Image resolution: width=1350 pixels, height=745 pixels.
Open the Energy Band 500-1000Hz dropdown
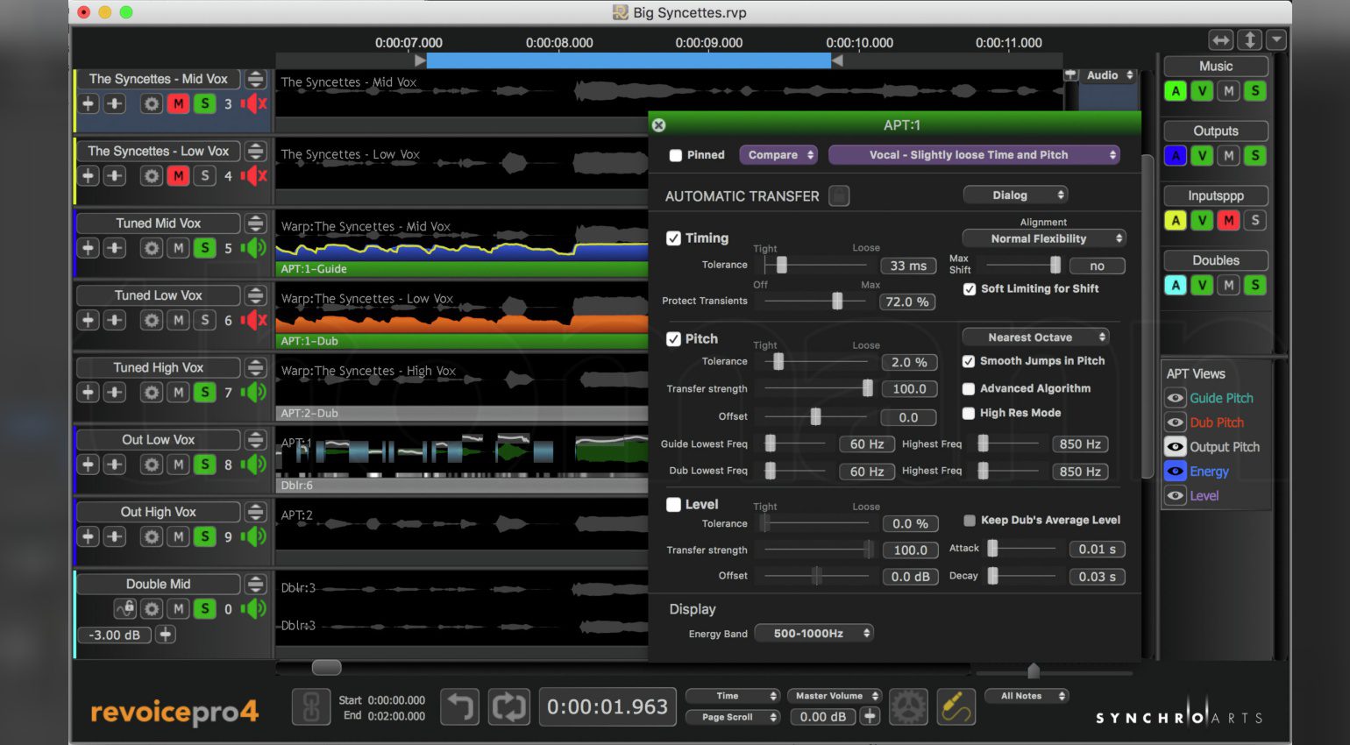click(814, 632)
